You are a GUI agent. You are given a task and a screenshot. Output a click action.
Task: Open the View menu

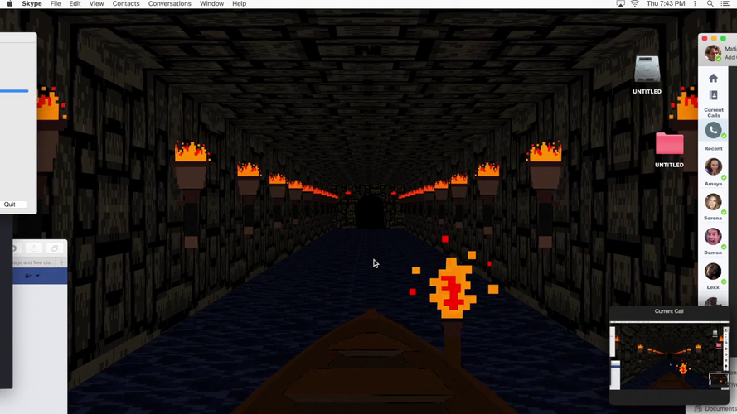pos(96,4)
